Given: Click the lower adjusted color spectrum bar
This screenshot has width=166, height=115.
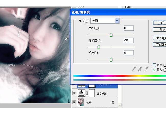Looking at the screenshot, I should click(x=120, y=80).
